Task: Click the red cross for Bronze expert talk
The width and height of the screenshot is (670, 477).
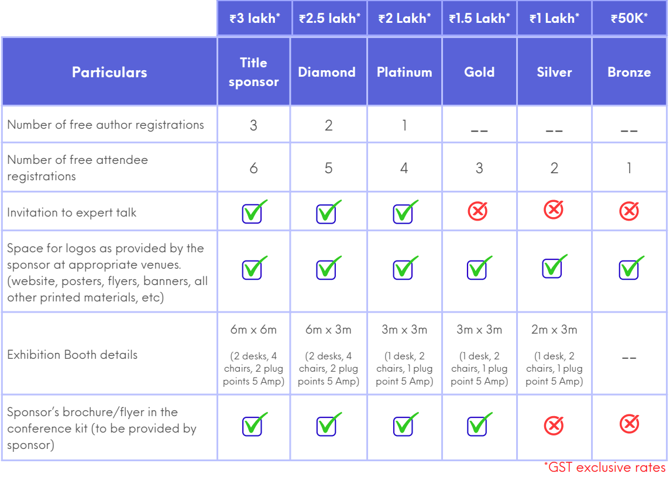Action: click(629, 211)
